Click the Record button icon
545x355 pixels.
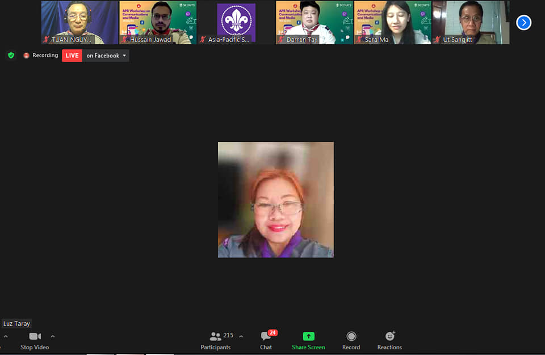click(351, 336)
